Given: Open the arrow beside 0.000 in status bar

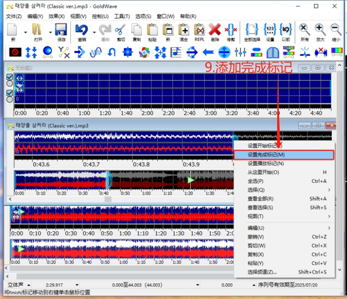Looking at the screenshot, I should [254, 285].
